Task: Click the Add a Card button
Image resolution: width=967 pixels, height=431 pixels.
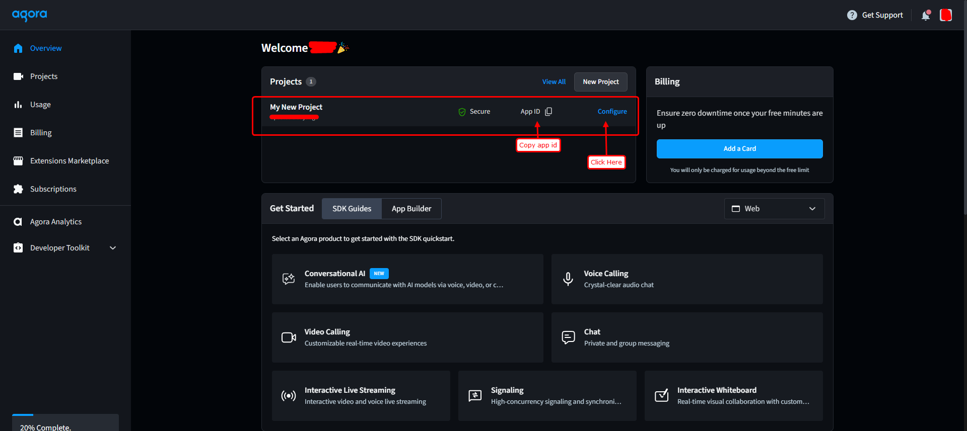Action: [x=739, y=149]
